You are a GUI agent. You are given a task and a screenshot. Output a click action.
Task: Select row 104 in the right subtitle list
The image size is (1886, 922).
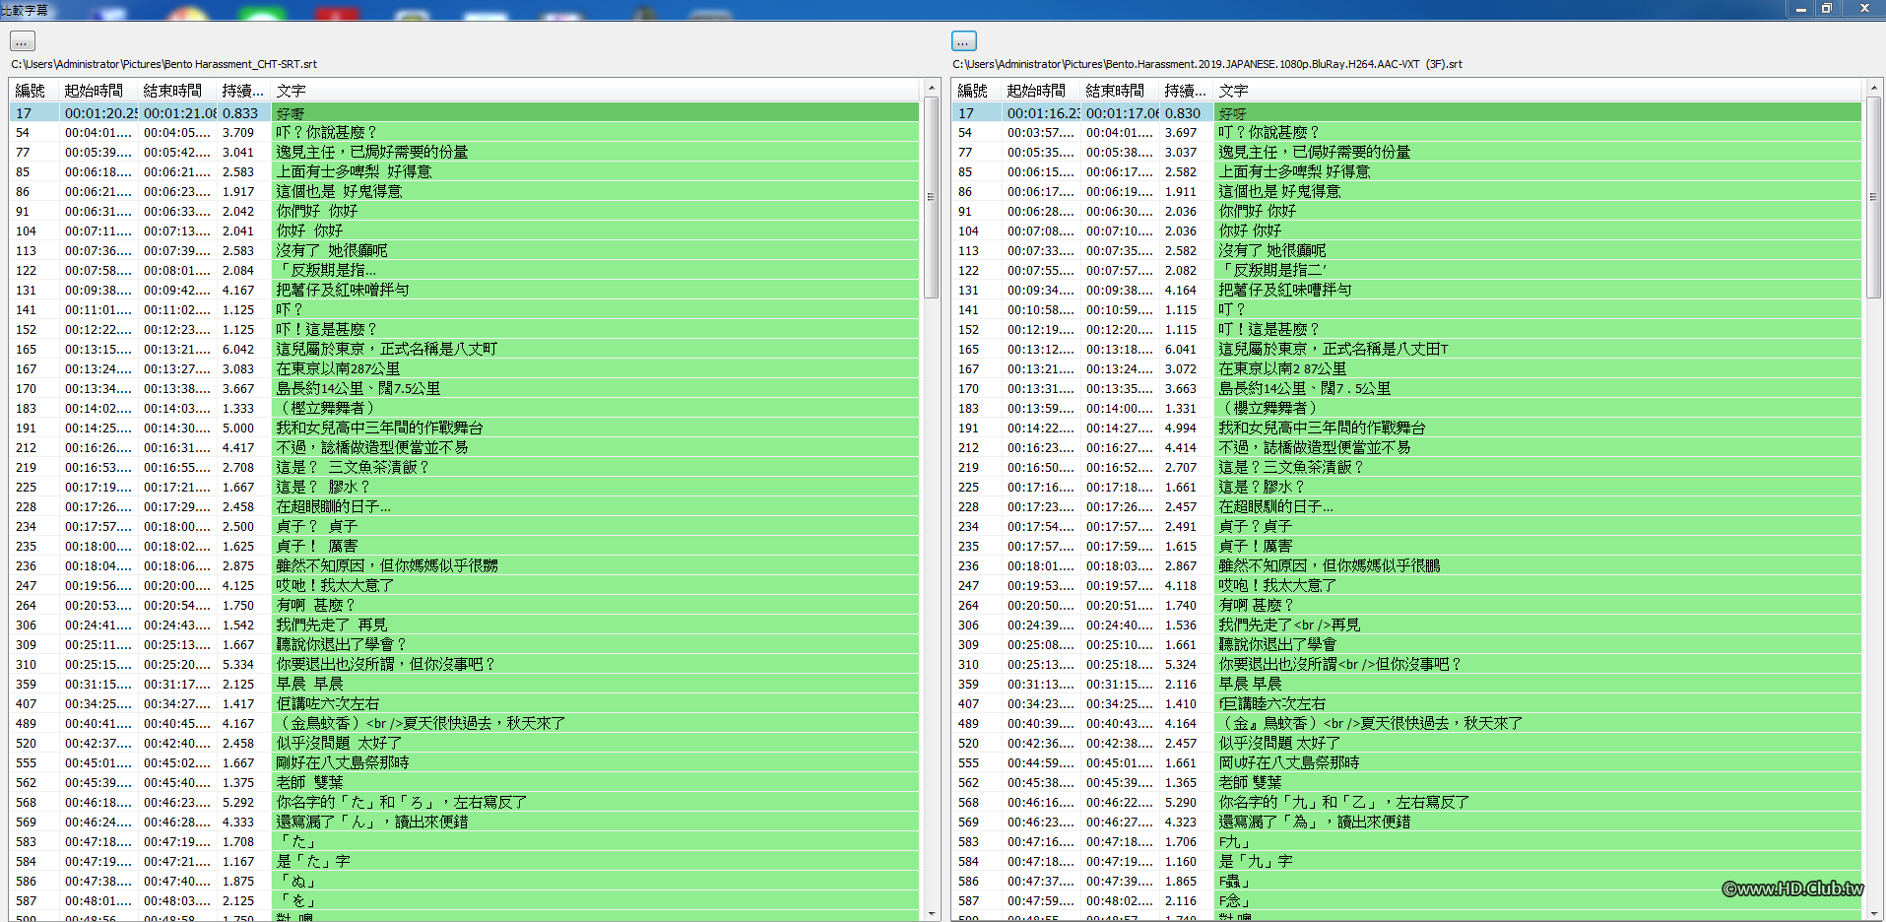tap(1407, 231)
